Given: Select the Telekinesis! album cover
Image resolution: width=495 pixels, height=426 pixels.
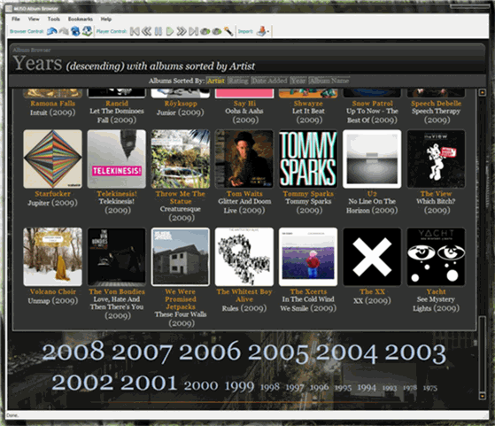Looking at the screenshot, I should click(117, 159).
